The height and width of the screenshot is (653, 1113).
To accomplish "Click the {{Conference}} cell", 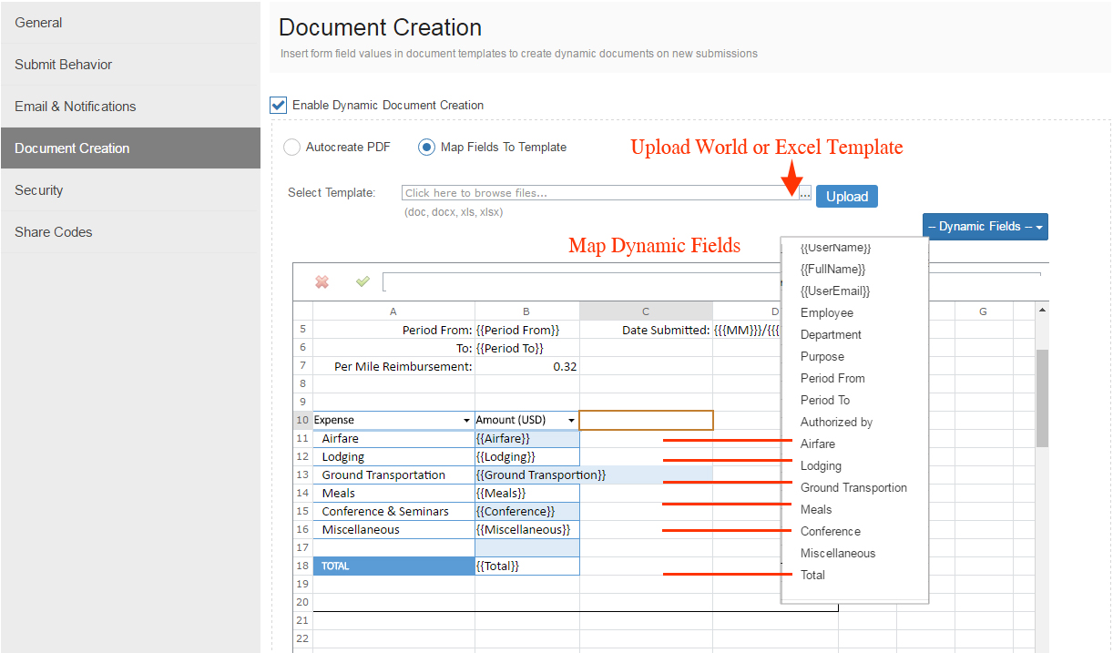I will (x=527, y=512).
